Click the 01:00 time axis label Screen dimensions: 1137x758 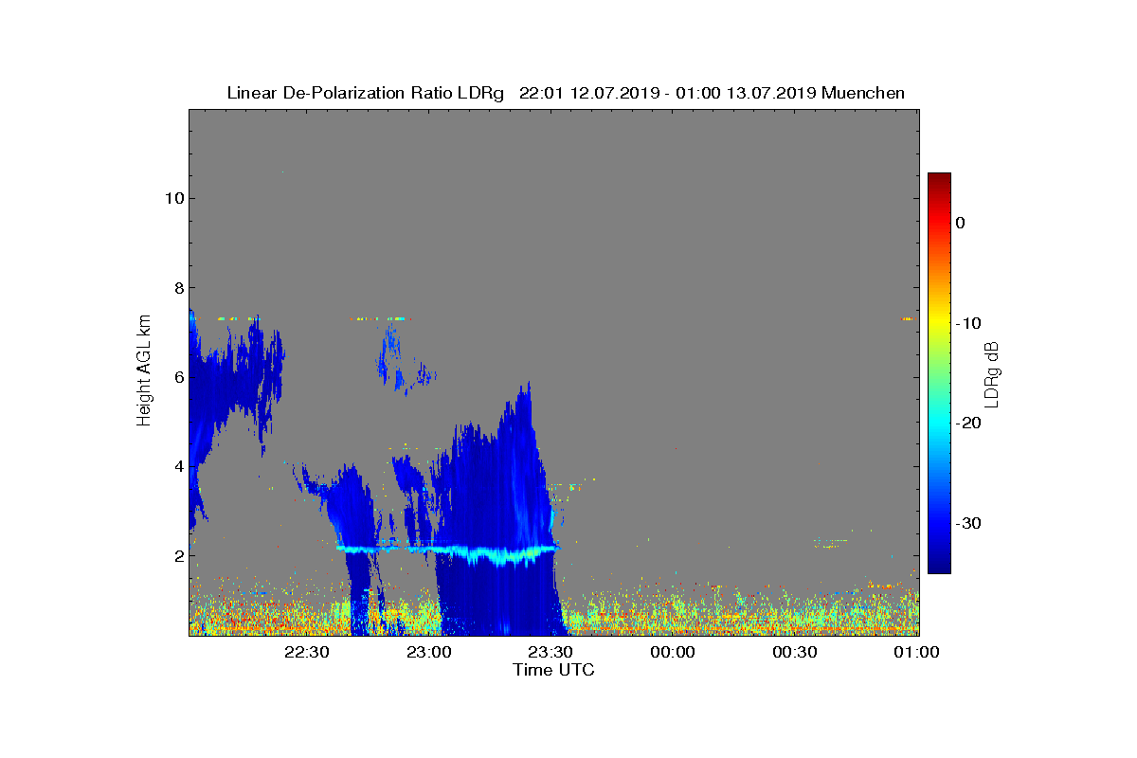917,652
